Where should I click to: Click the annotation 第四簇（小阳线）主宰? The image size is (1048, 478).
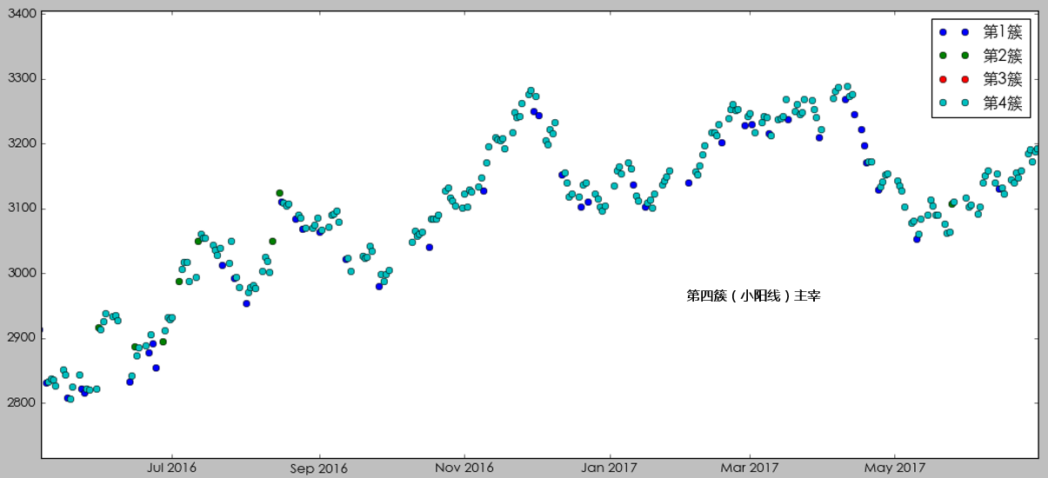(x=753, y=295)
